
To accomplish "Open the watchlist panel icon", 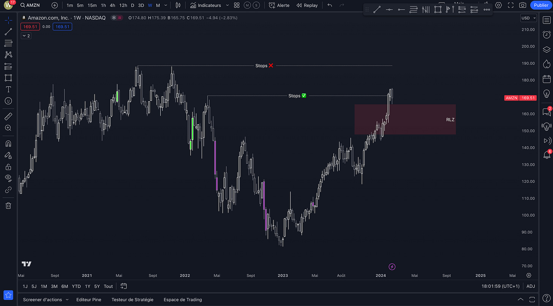I will point(547,19).
